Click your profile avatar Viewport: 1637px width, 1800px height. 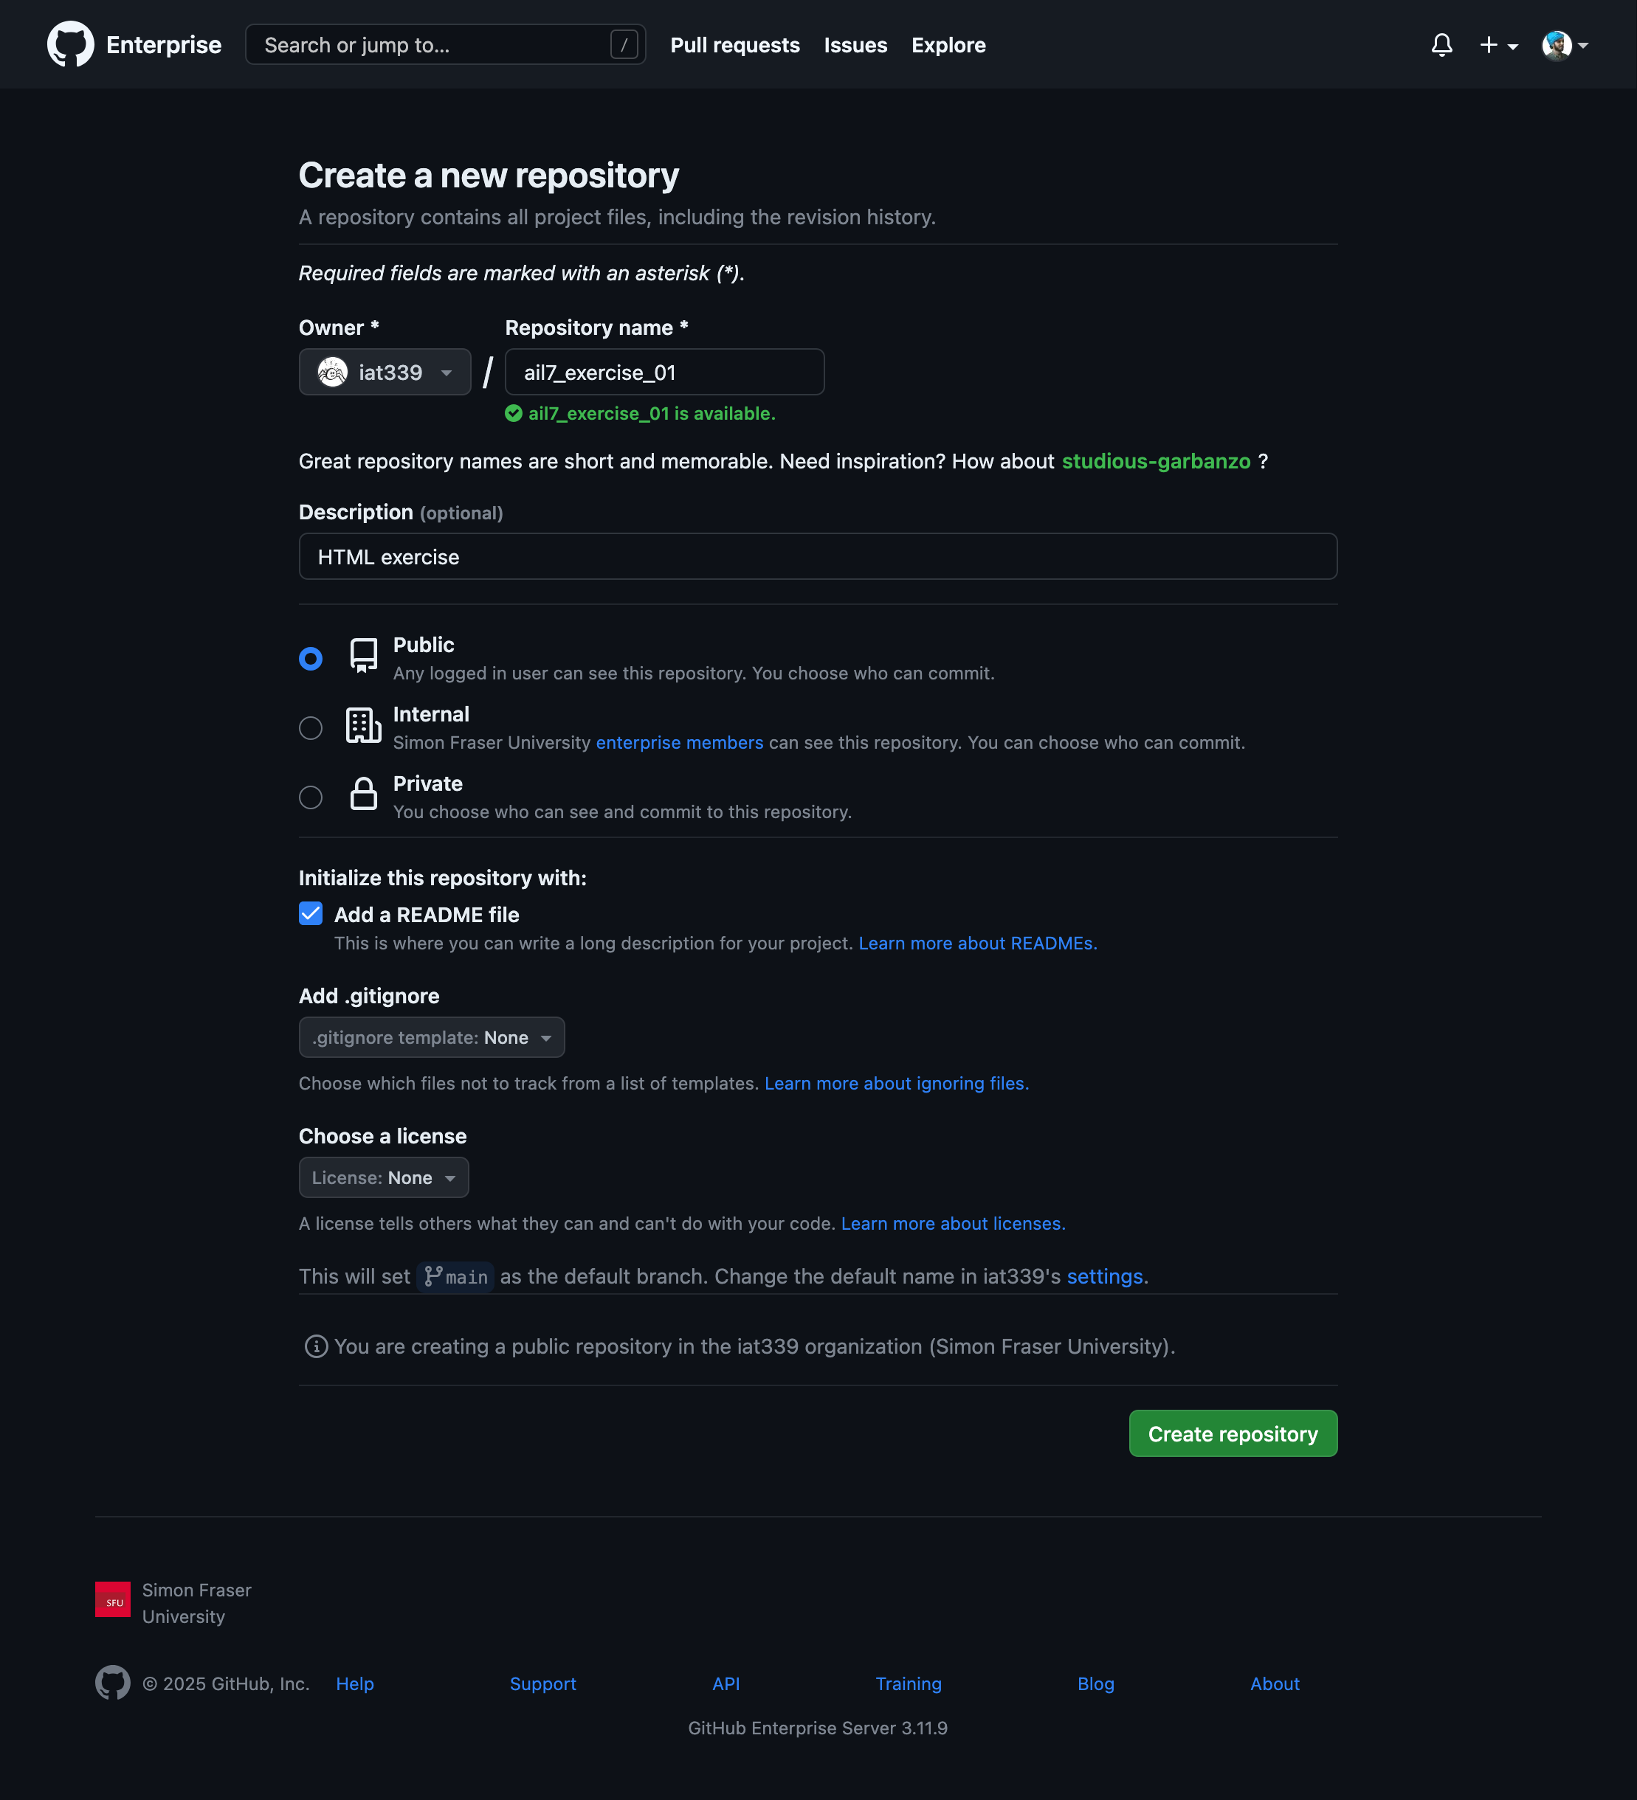point(1557,44)
